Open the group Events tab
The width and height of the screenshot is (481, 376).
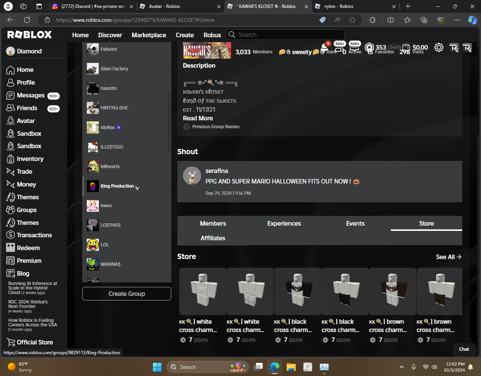coord(355,223)
